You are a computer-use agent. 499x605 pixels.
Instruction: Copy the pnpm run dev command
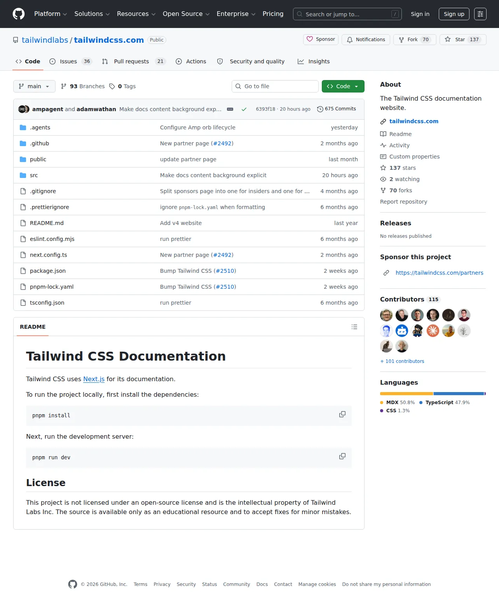[x=342, y=456]
